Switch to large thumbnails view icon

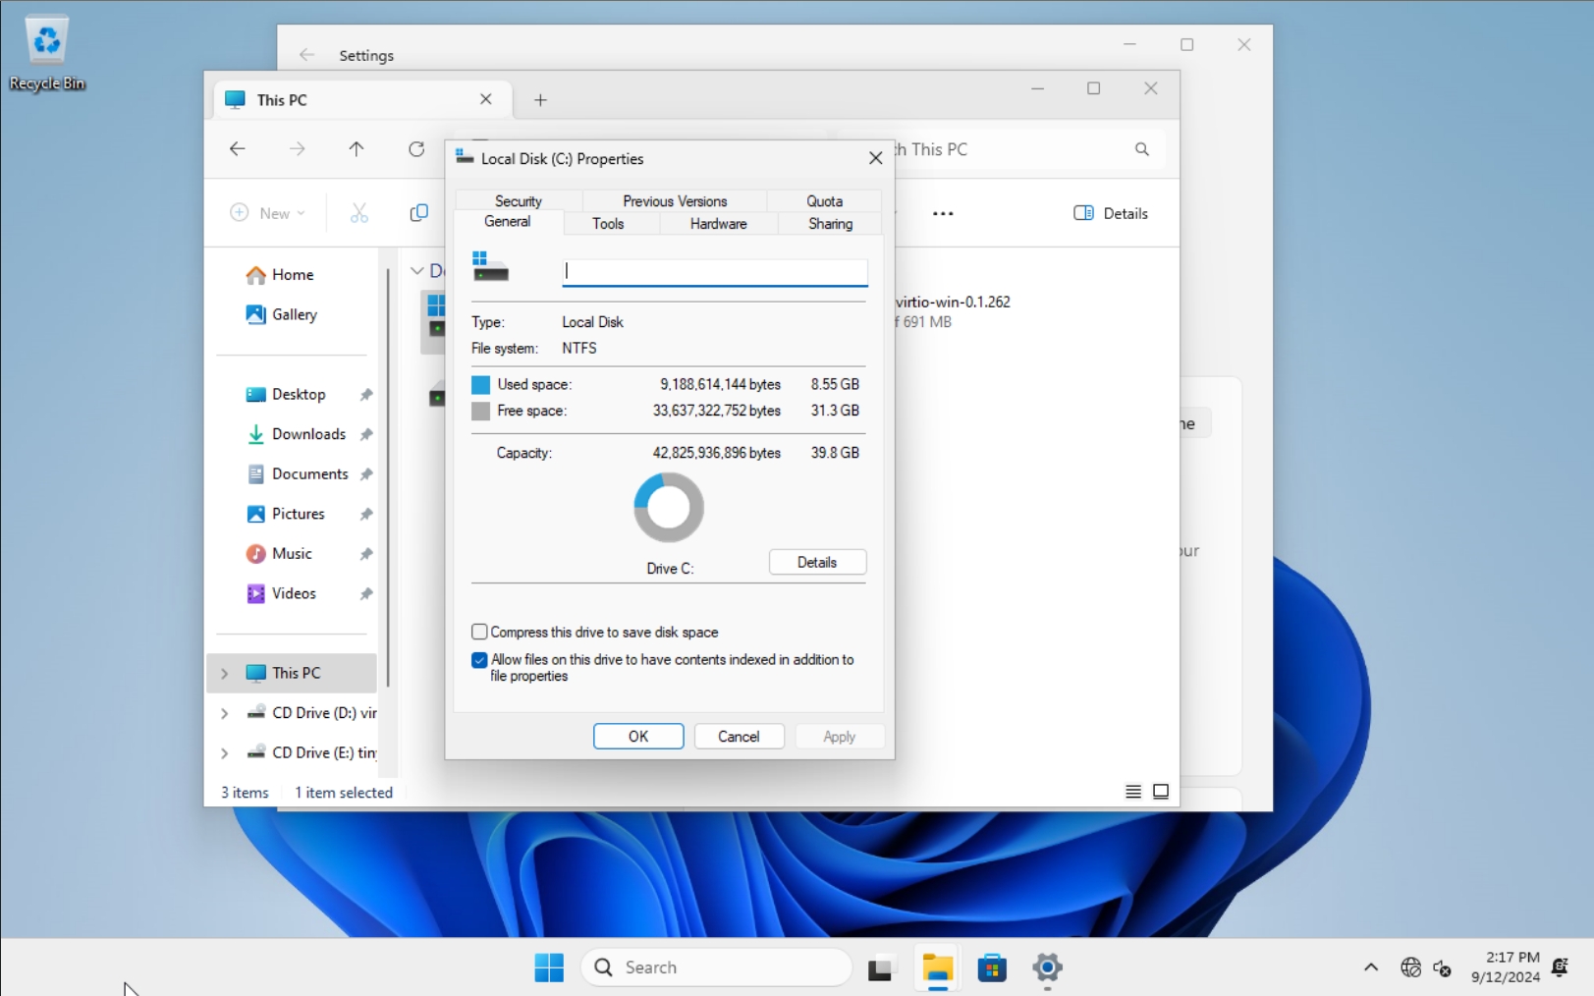(1161, 792)
